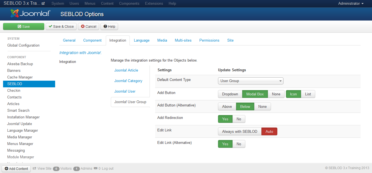Click the Save & Close button

point(61,26)
